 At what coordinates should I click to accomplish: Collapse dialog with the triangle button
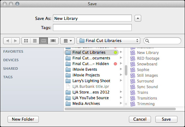[x=138, y=18]
